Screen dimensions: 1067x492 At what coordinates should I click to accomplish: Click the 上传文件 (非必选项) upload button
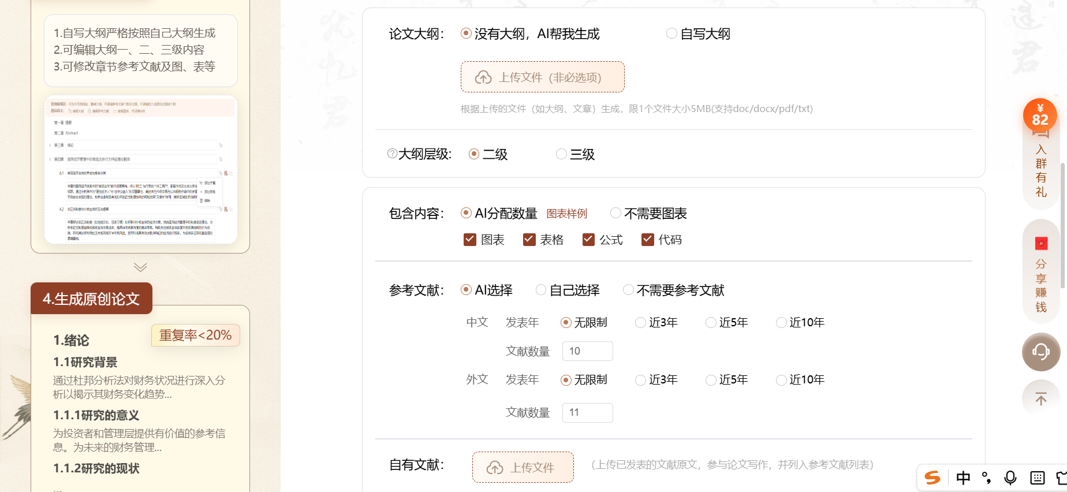pyautogui.click(x=543, y=77)
